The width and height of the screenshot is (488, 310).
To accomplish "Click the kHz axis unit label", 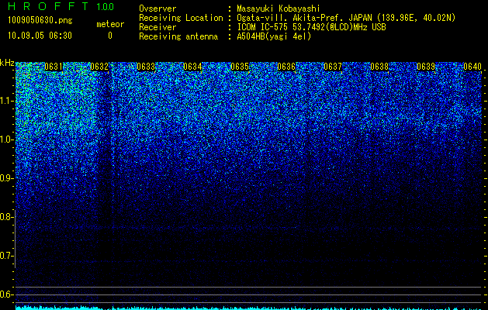I will [x=7, y=63].
